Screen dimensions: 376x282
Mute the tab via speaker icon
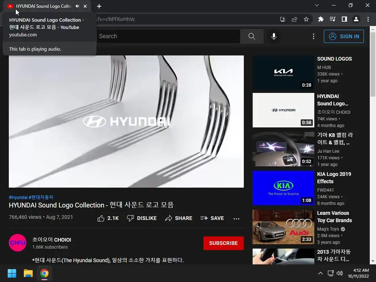[77, 6]
